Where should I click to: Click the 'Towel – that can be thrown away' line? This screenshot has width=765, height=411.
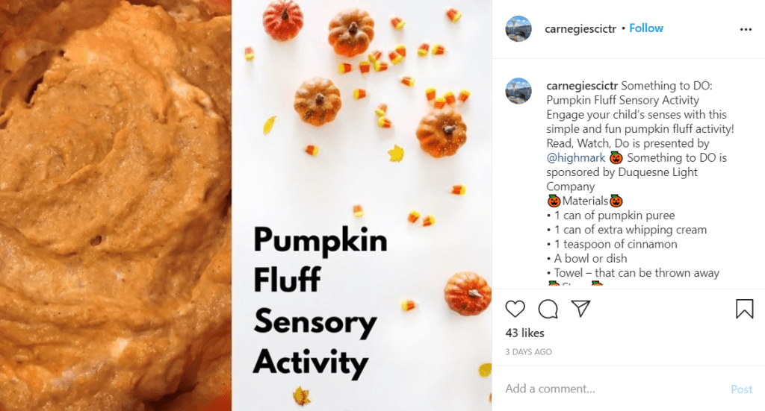(637, 273)
